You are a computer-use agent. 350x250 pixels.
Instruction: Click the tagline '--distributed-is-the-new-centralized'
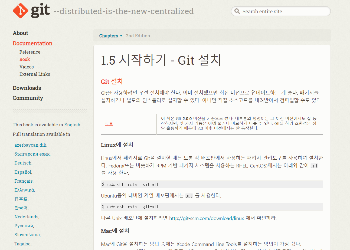pos(124,11)
